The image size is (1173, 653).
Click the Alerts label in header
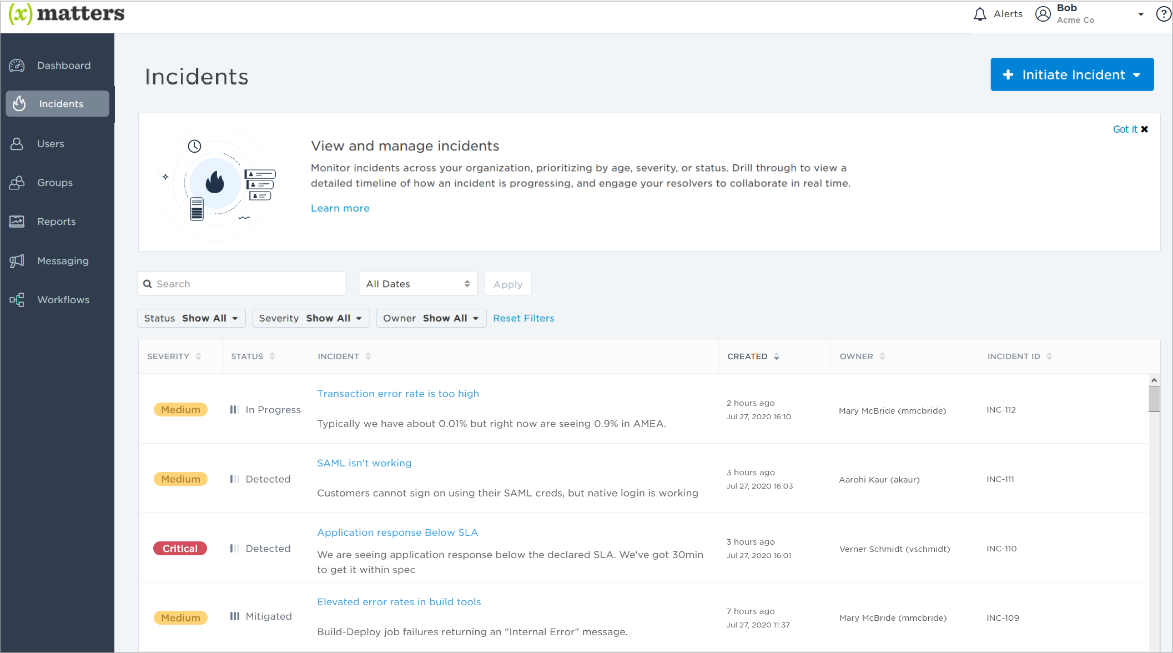(x=1008, y=14)
